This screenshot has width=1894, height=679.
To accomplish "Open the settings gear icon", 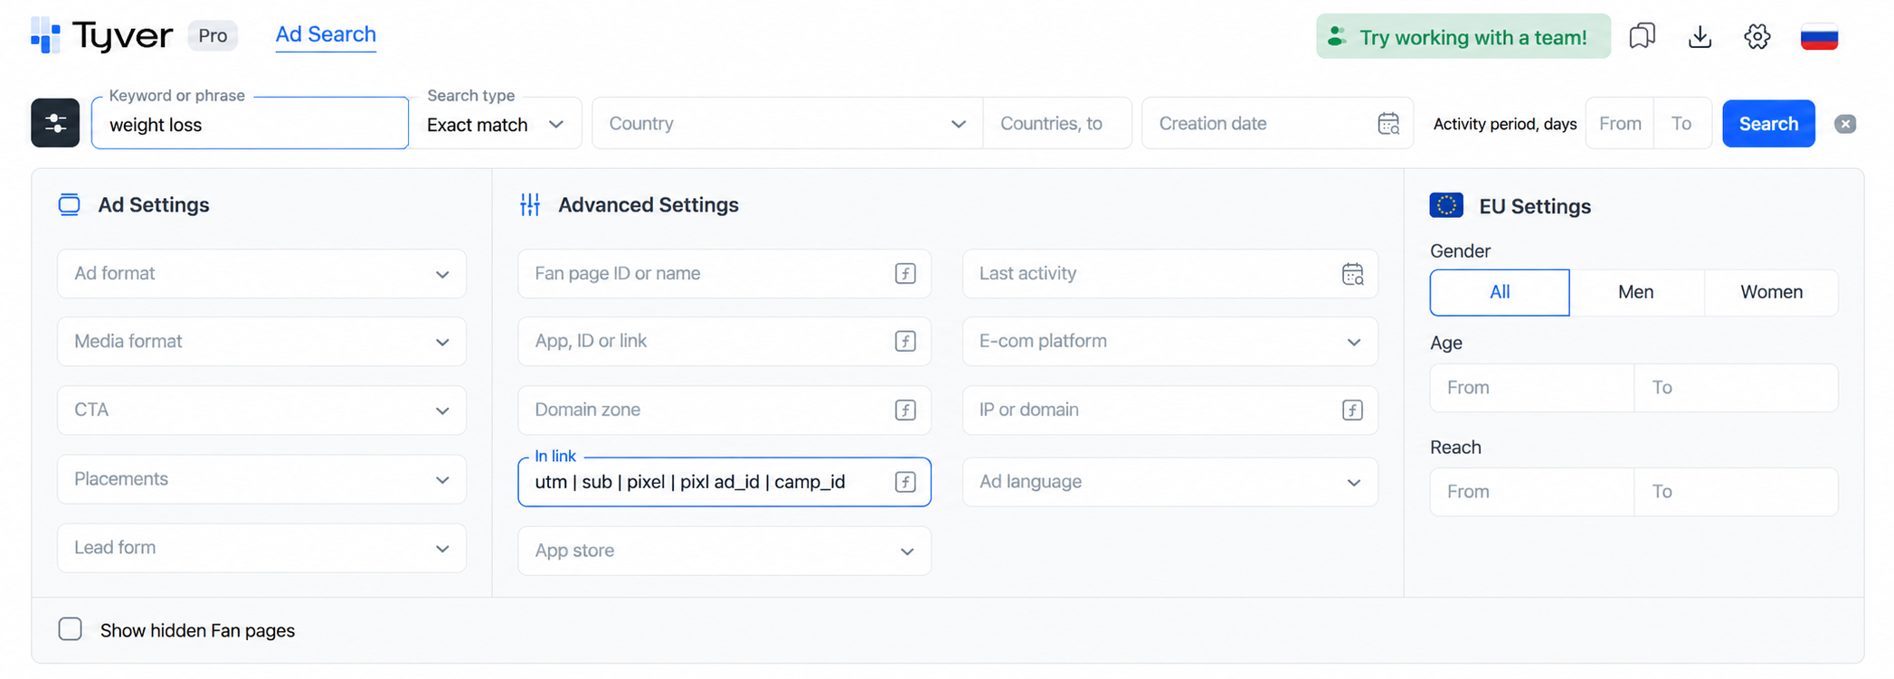I will pyautogui.click(x=1757, y=37).
